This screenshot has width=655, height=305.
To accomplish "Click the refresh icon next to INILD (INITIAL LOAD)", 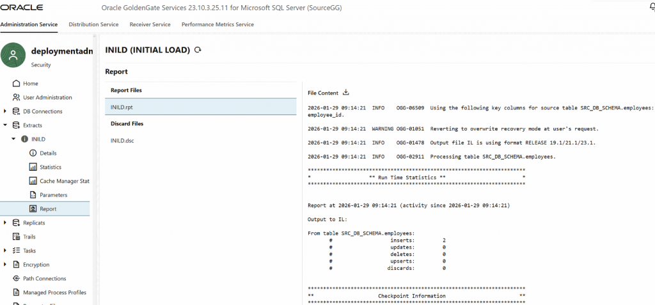I will tap(198, 50).
